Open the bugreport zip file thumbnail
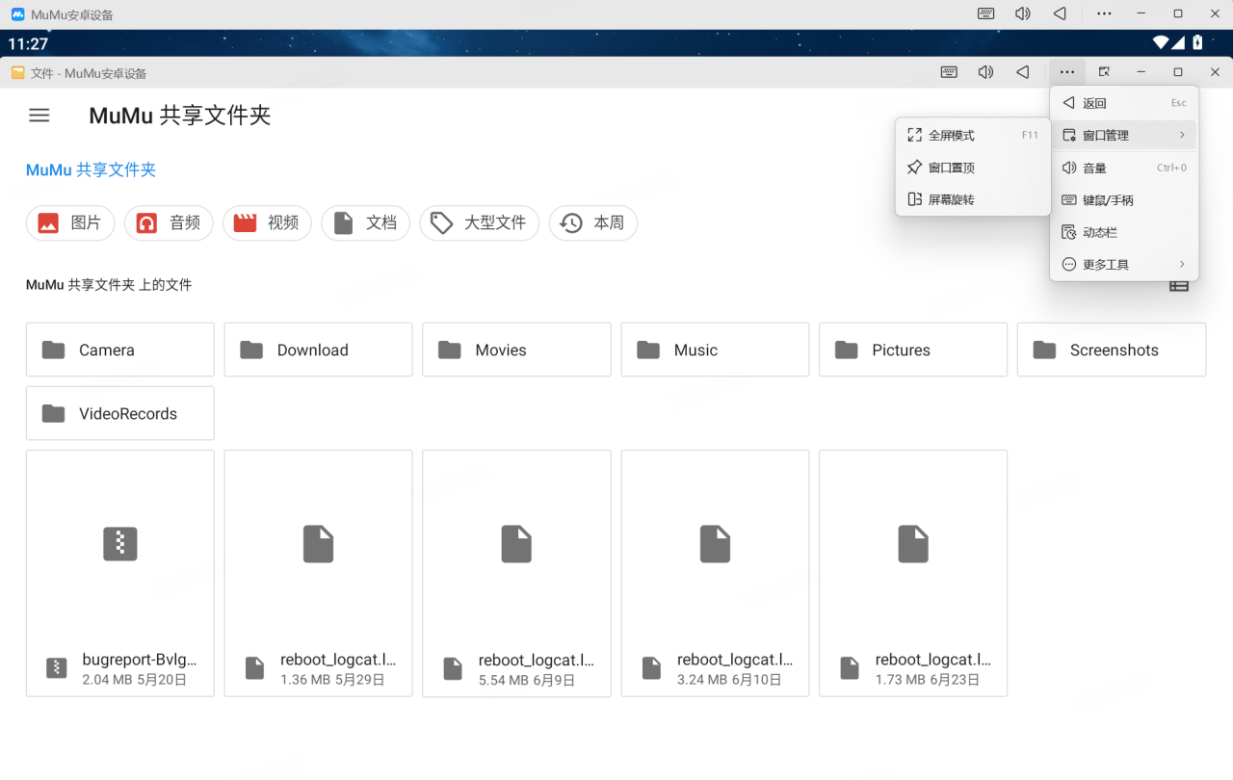The width and height of the screenshot is (1233, 780). tap(120, 544)
